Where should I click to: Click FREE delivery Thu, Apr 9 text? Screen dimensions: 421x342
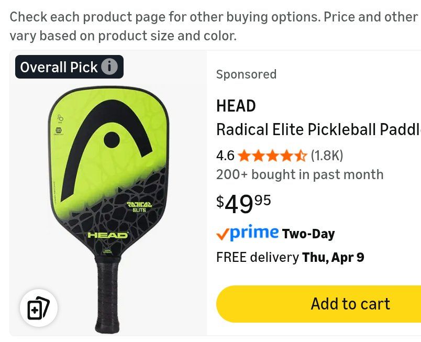290,258
